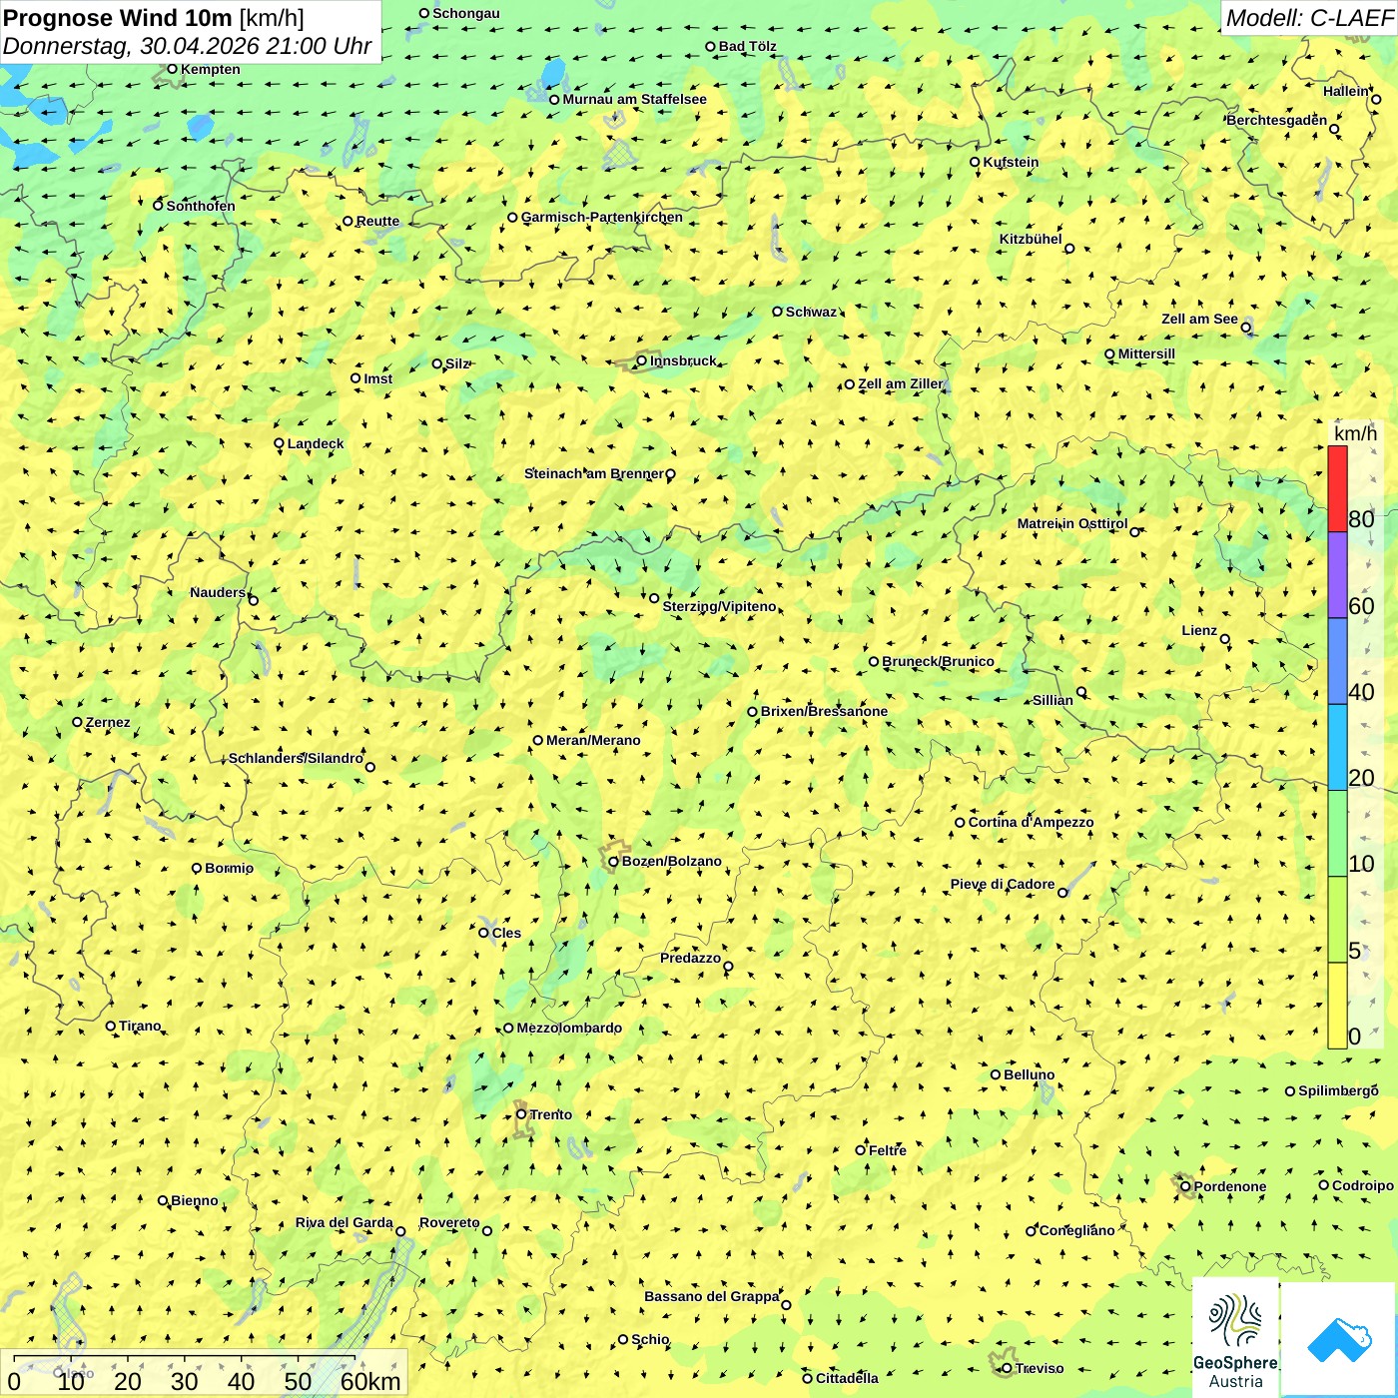Click the purple 60 km/h legend color
This screenshot has width=1398, height=1398.
(1337, 575)
